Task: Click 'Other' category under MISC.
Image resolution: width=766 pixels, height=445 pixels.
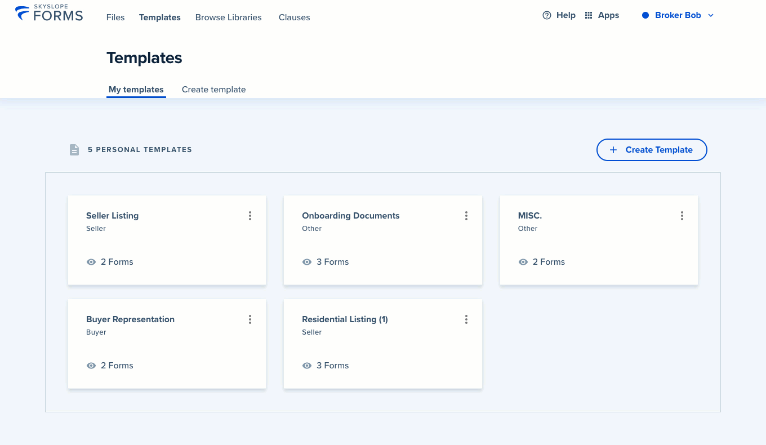Action: point(528,229)
